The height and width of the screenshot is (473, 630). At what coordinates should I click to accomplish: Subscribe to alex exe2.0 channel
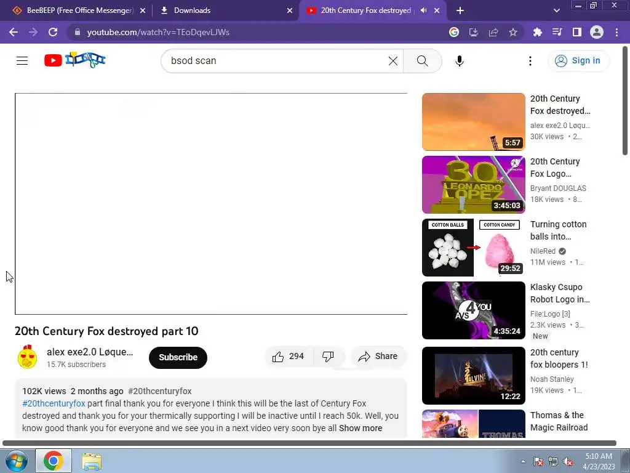[178, 357]
